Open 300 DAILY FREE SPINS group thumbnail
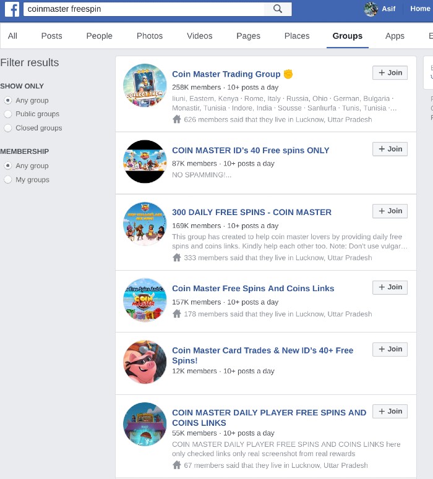The height and width of the screenshot is (479, 433). (x=145, y=224)
